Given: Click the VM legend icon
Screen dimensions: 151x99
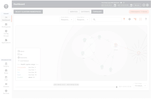Looking at the screenshot, I should coord(19,54).
